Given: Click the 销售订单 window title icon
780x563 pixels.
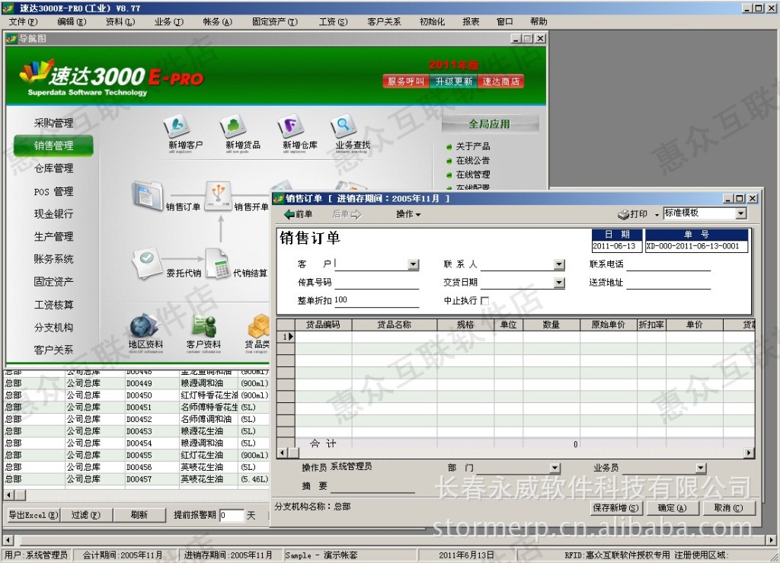Looking at the screenshot, I should (x=279, y=198).
